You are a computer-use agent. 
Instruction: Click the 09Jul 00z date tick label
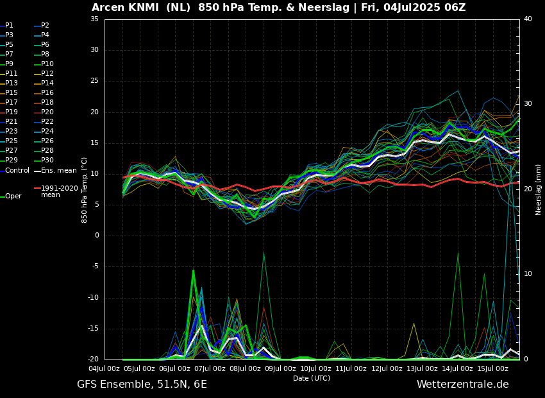point(280,368)
